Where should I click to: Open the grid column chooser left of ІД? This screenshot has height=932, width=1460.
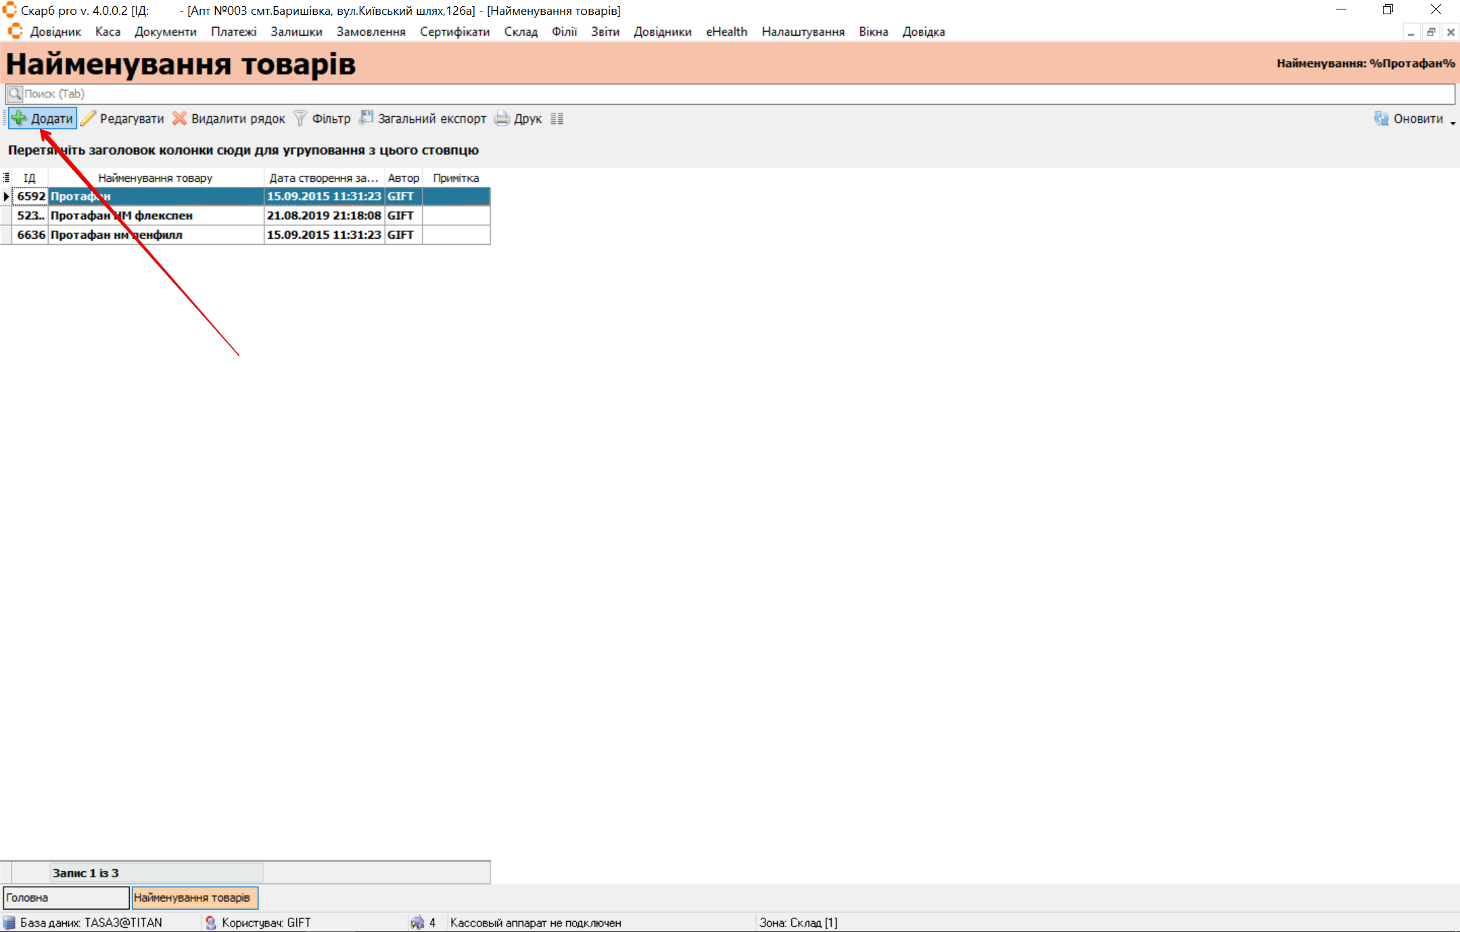coord(6,177)
